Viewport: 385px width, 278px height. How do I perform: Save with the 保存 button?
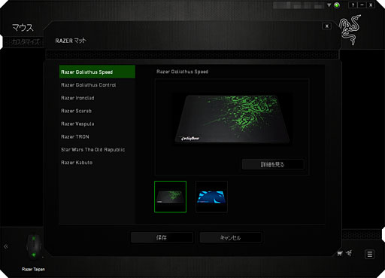pyautogui.click(x=162, y=237)
